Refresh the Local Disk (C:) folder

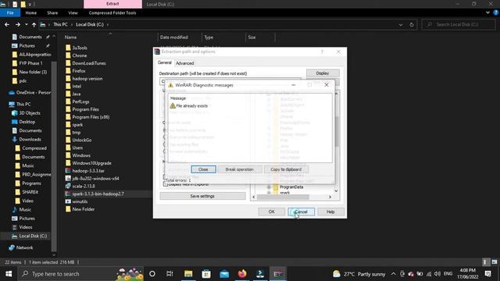(x=412, y=24)
